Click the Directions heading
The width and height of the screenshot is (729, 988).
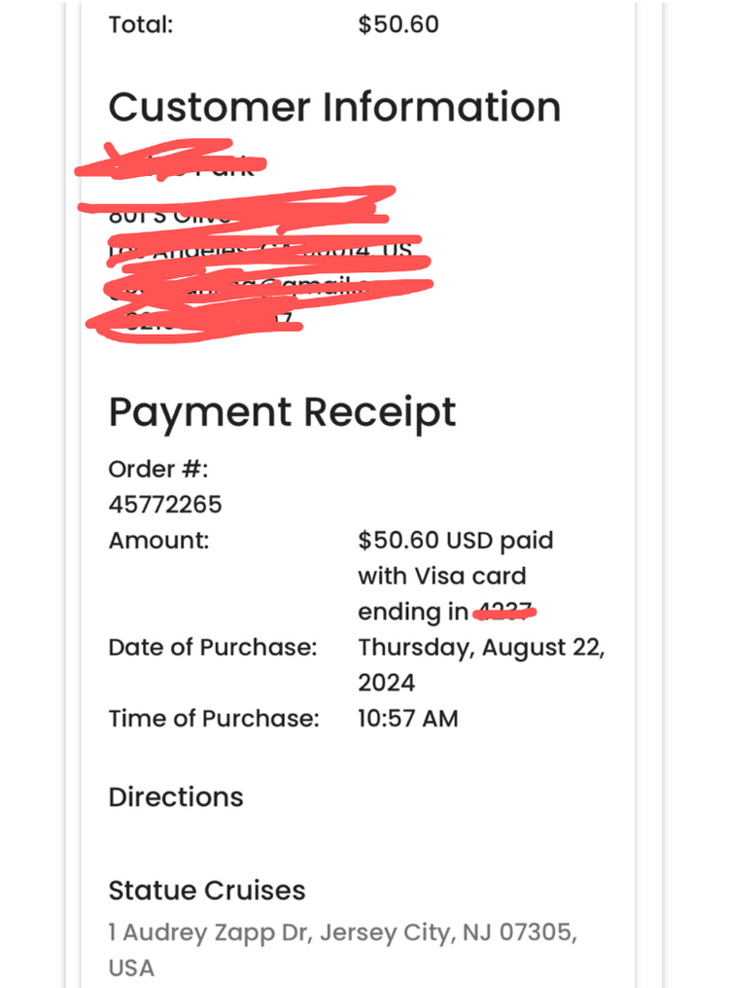pyautogui.click(x=176, y=797)
